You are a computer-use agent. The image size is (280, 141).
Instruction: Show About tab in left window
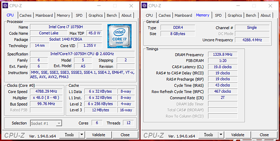click(126, 16)
